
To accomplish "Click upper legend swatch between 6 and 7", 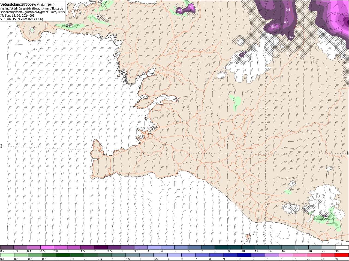I will click(x=194, y=247).
